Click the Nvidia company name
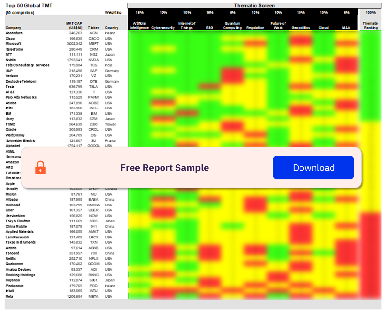385x312 pixels. (x=10, y=60)
